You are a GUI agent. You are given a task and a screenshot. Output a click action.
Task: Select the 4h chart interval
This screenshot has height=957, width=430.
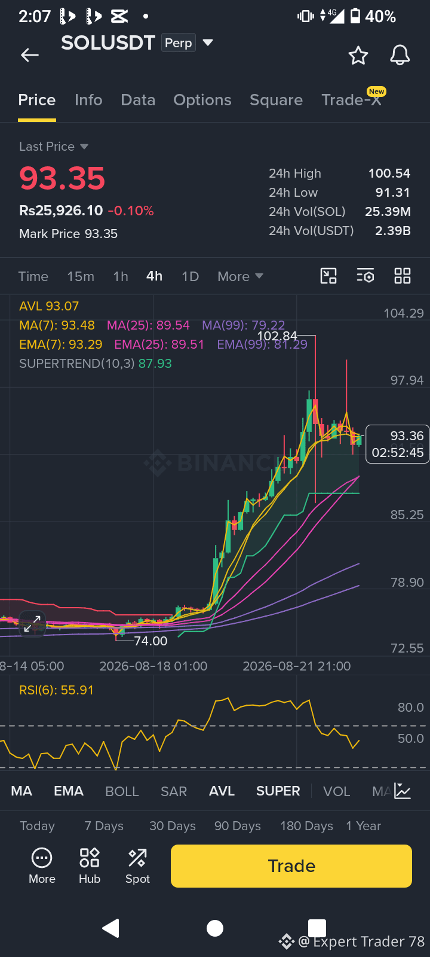pyautogui.click(x=155, y=276)
